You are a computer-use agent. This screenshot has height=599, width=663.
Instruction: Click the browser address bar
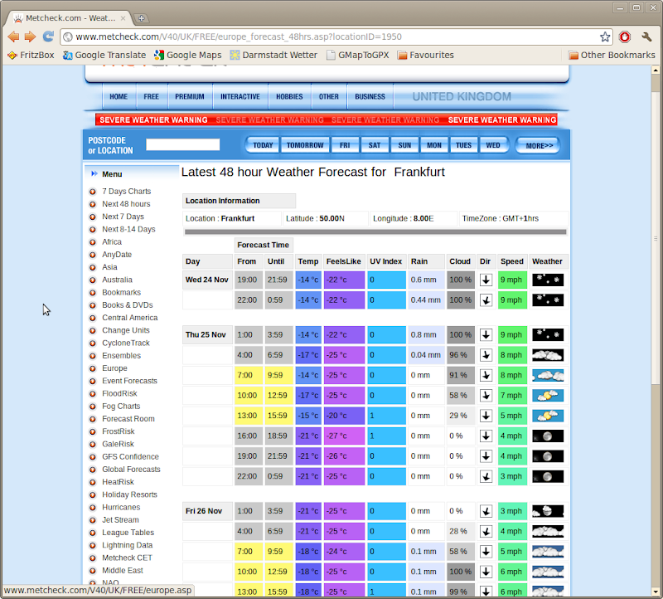tap(331, 37)
